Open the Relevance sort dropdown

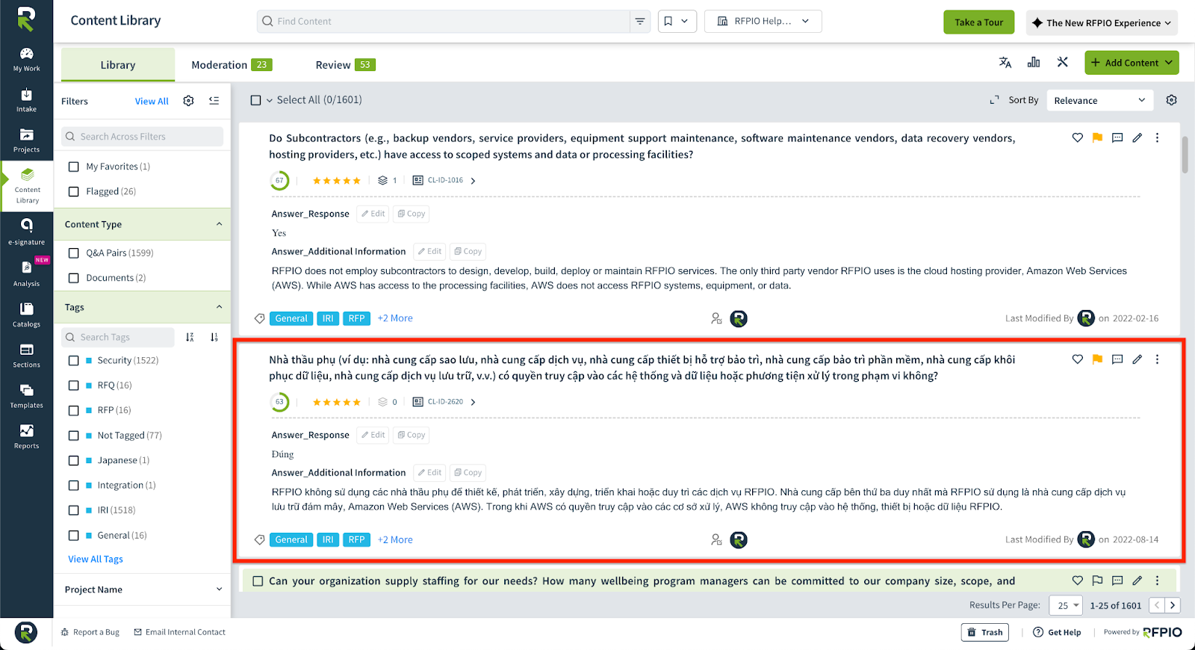pos(1099,100)
